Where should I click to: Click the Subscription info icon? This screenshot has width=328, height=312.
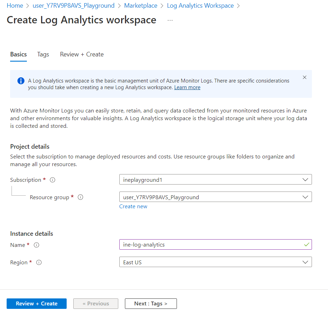pyautogui.click(x=53, y=180)
